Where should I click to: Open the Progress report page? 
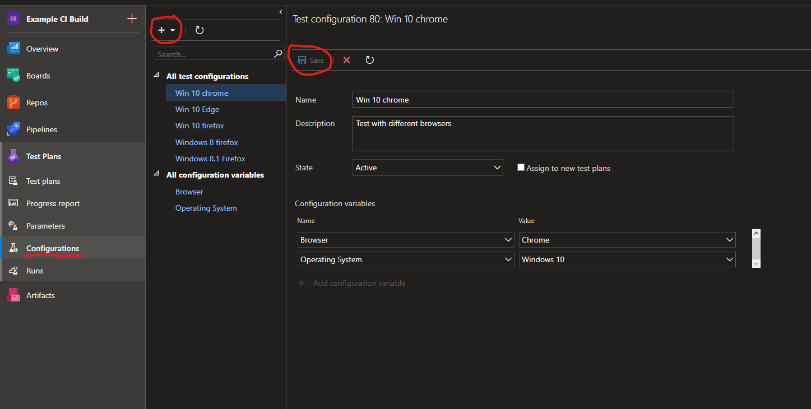coord(53,203)
